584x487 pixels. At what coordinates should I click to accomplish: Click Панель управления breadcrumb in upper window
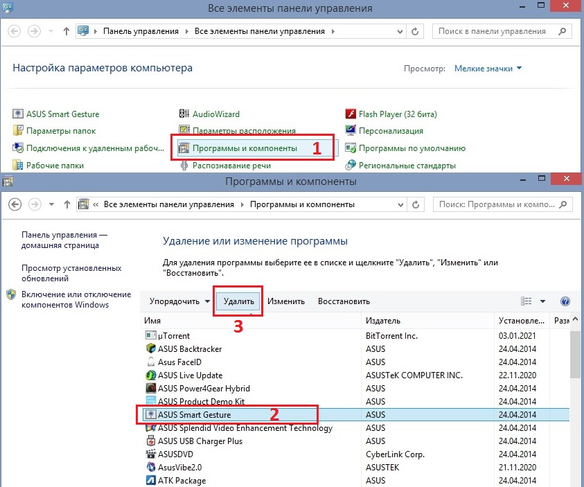pos(141,31)
